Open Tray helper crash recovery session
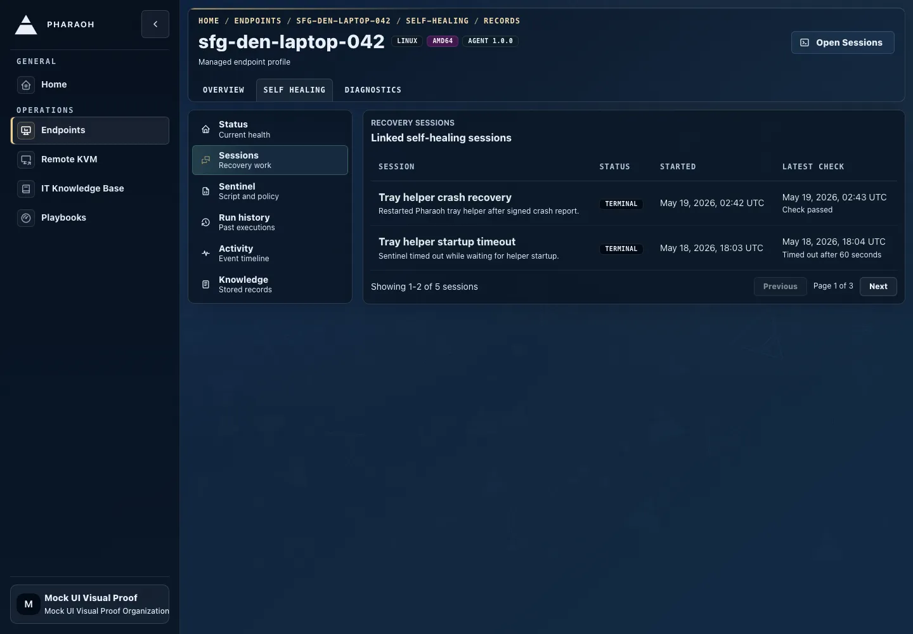The width and height of the screenshot is (913, 634). click(x=445, y=197)
